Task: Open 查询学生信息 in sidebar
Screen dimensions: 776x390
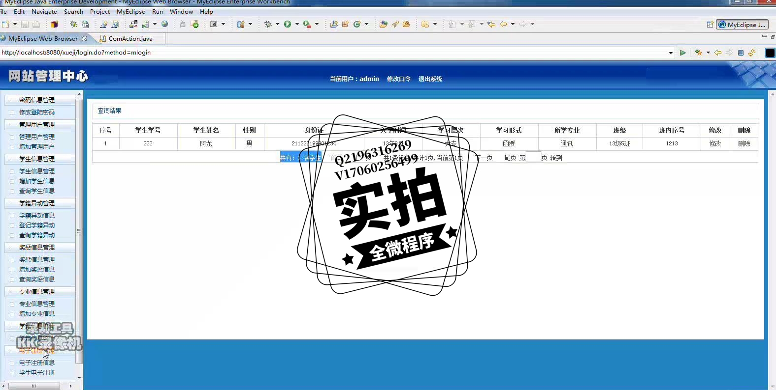Action: (x=37, y=191)
